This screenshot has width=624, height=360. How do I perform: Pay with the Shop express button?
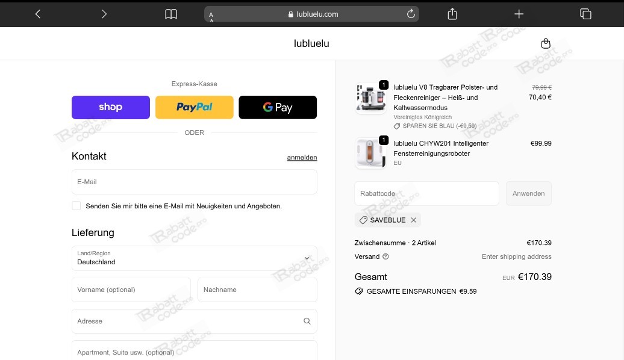pos(111,107)
